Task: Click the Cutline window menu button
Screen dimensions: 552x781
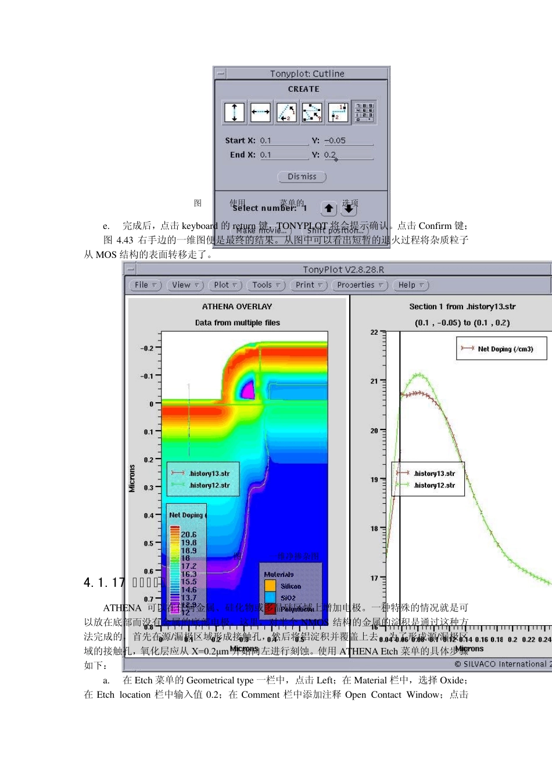Action: click(x=221, y=73)
